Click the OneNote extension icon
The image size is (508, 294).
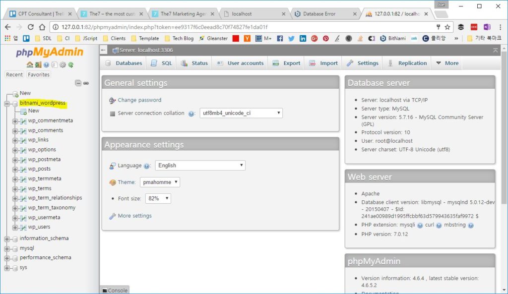tap(487, 27)
